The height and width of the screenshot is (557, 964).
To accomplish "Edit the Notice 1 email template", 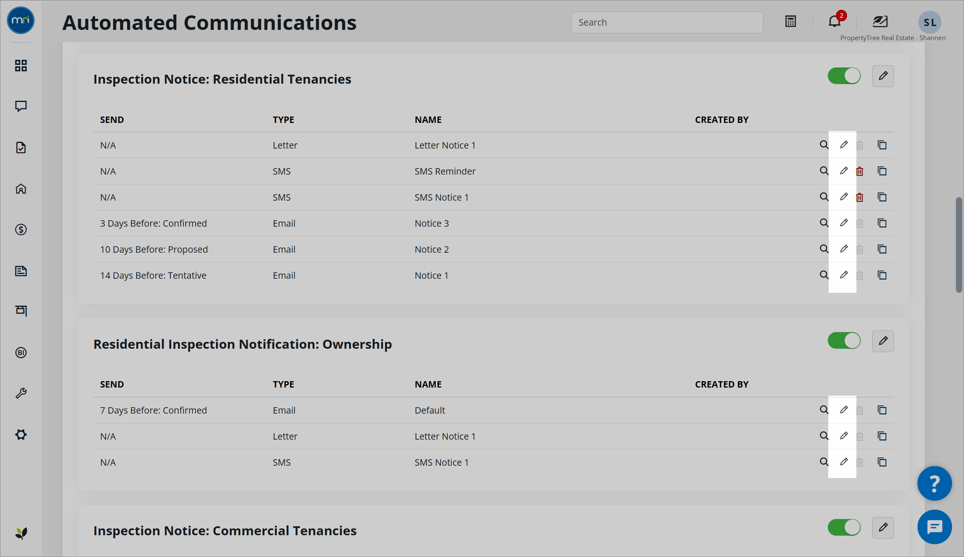I will [x=844, y=275].
